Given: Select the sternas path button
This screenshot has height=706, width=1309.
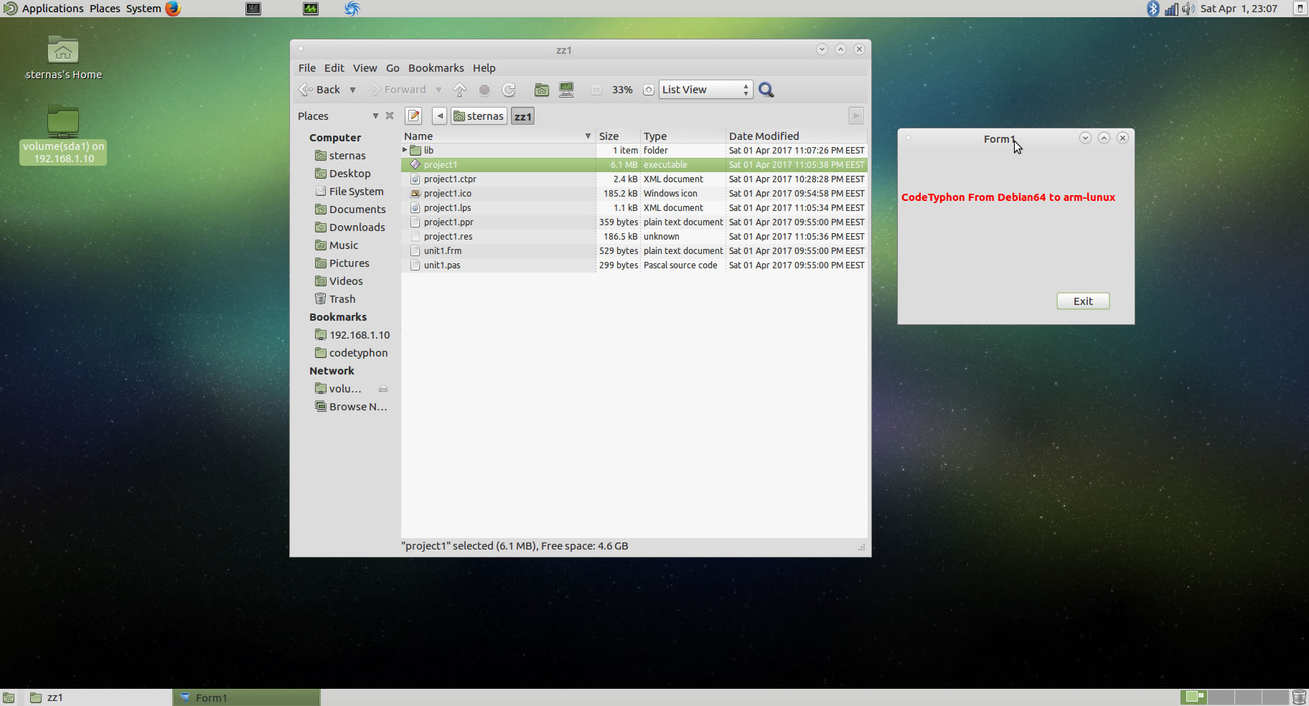Looking at the screenshot, I should (479, 116).
